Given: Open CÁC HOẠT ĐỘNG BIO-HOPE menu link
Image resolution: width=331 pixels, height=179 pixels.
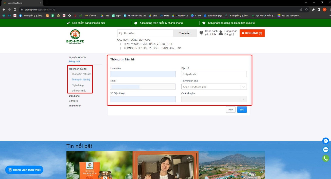Looking at the screenshot, I should 134,40.
